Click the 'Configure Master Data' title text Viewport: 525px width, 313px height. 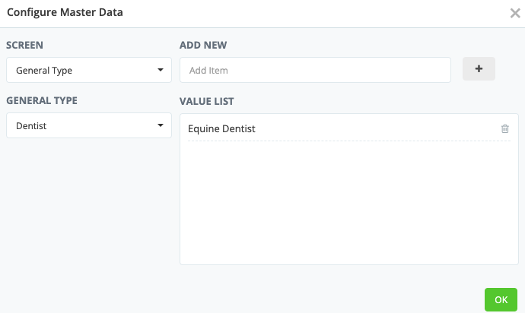tap(65, 13)
